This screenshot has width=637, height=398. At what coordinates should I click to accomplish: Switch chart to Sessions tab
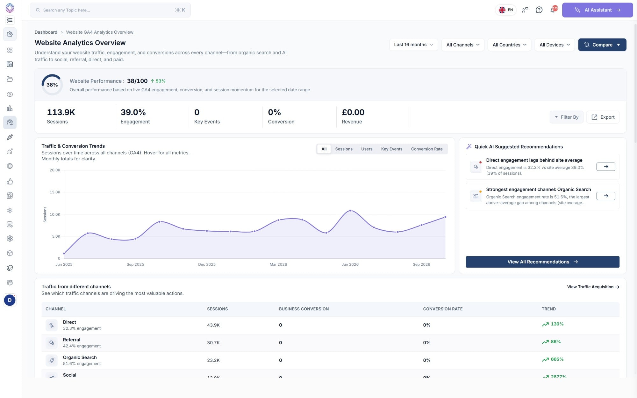344,149
